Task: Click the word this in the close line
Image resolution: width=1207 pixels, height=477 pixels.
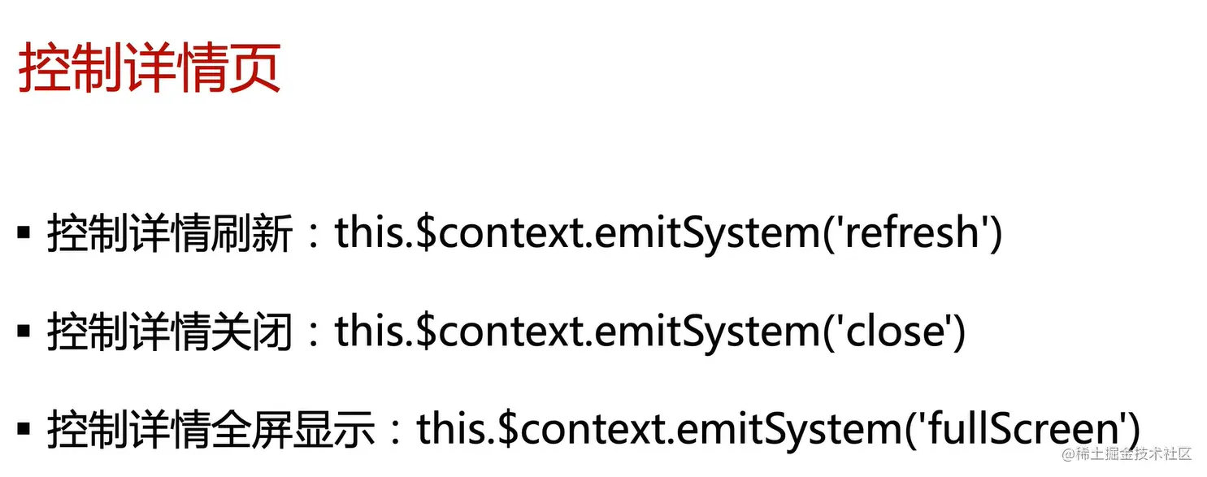Action: (369, 332)
